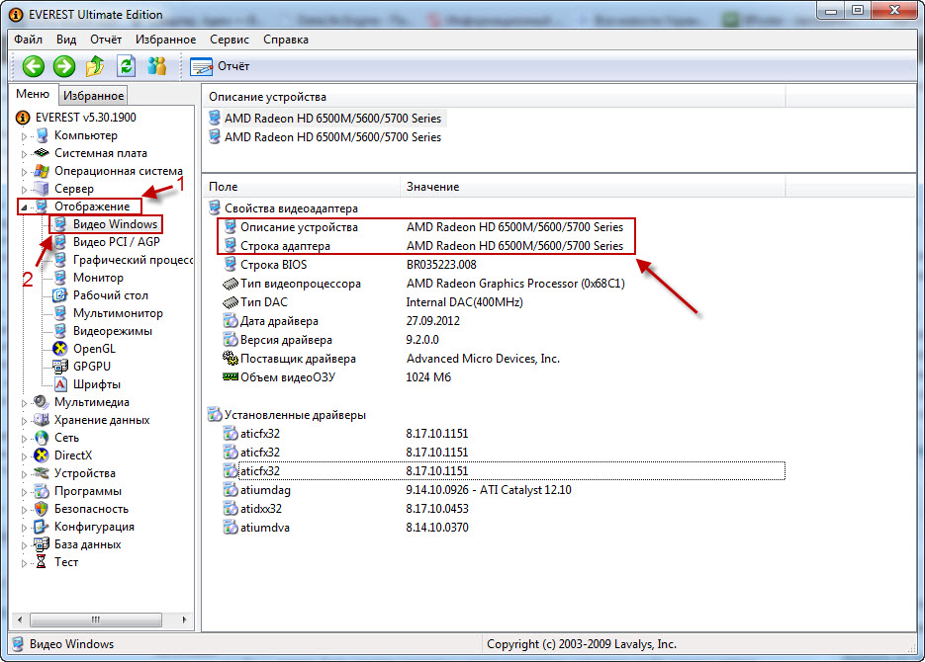The height and width of the screenshot is (662, 925).
Task: Click the Рабочий стол desktop icon
Action: coord(59,295)
